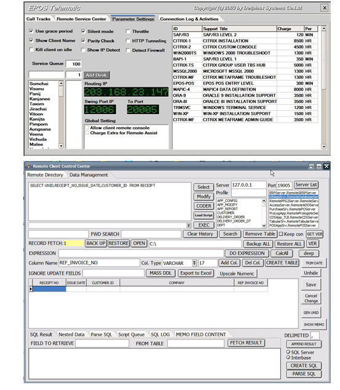
Task: Open the Data Management tab
Action: [x=89, y=175]
